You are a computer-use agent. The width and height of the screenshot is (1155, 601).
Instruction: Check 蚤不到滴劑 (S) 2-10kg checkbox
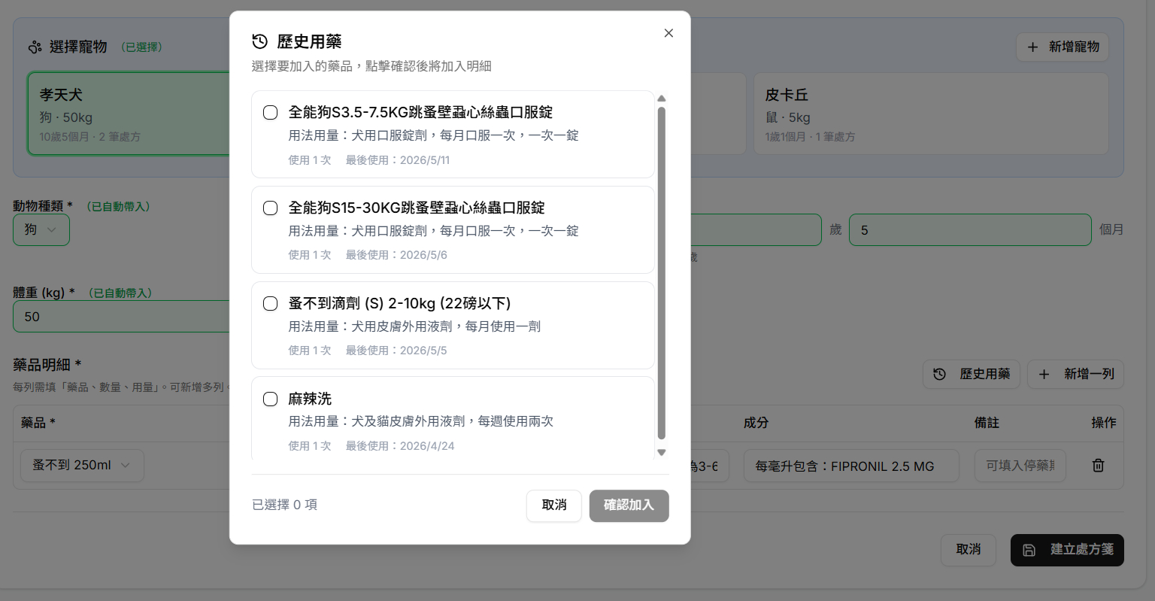pyautogui.click(x=270, y=304)
